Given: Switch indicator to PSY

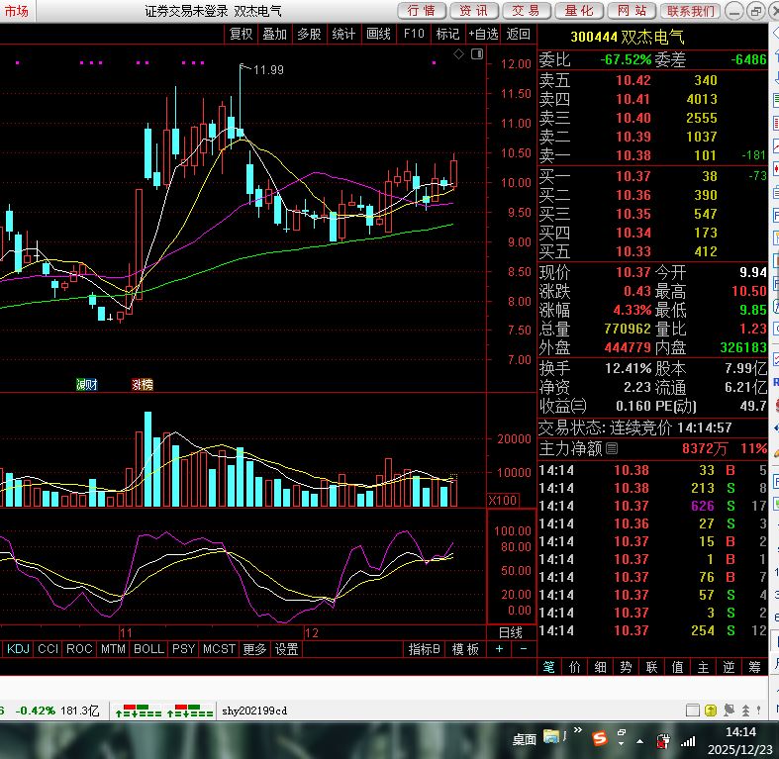Looking at the screenshot, I should 183,649.
